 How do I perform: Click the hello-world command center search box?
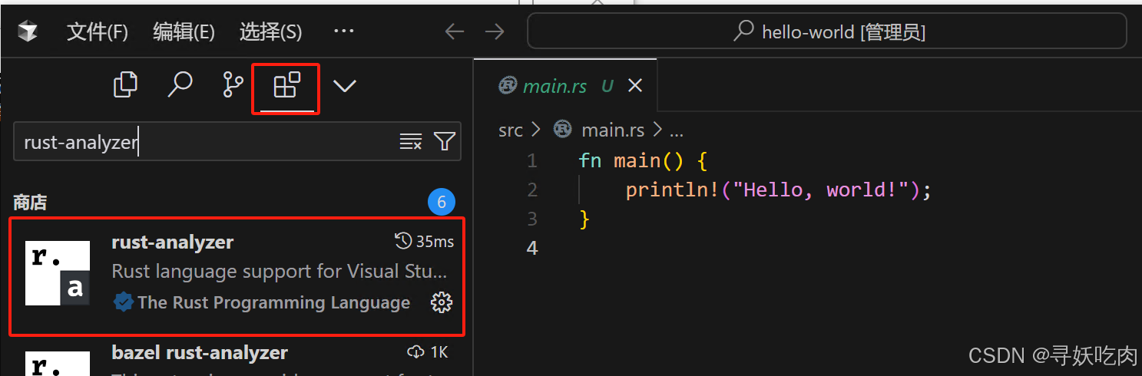[x=827, y=31]
